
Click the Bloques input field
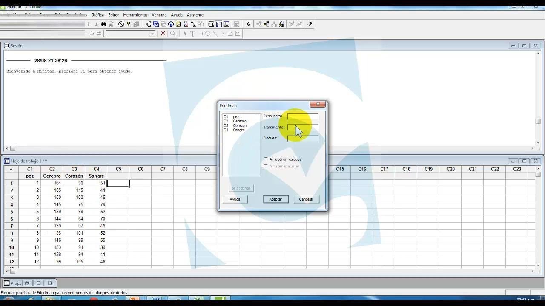[x=303, y=138]
